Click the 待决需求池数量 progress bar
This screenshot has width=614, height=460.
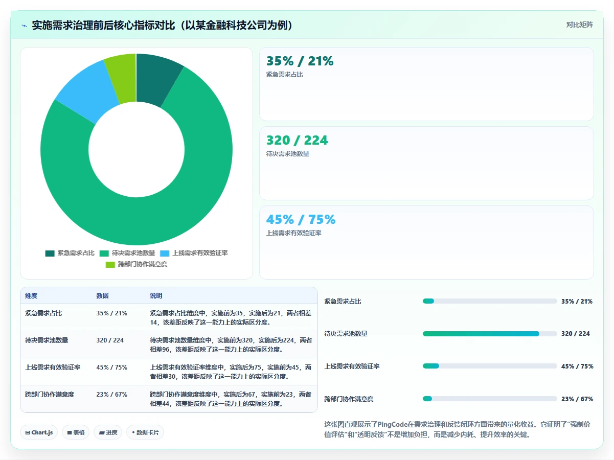pyautogui.click(x=490, y=334)
